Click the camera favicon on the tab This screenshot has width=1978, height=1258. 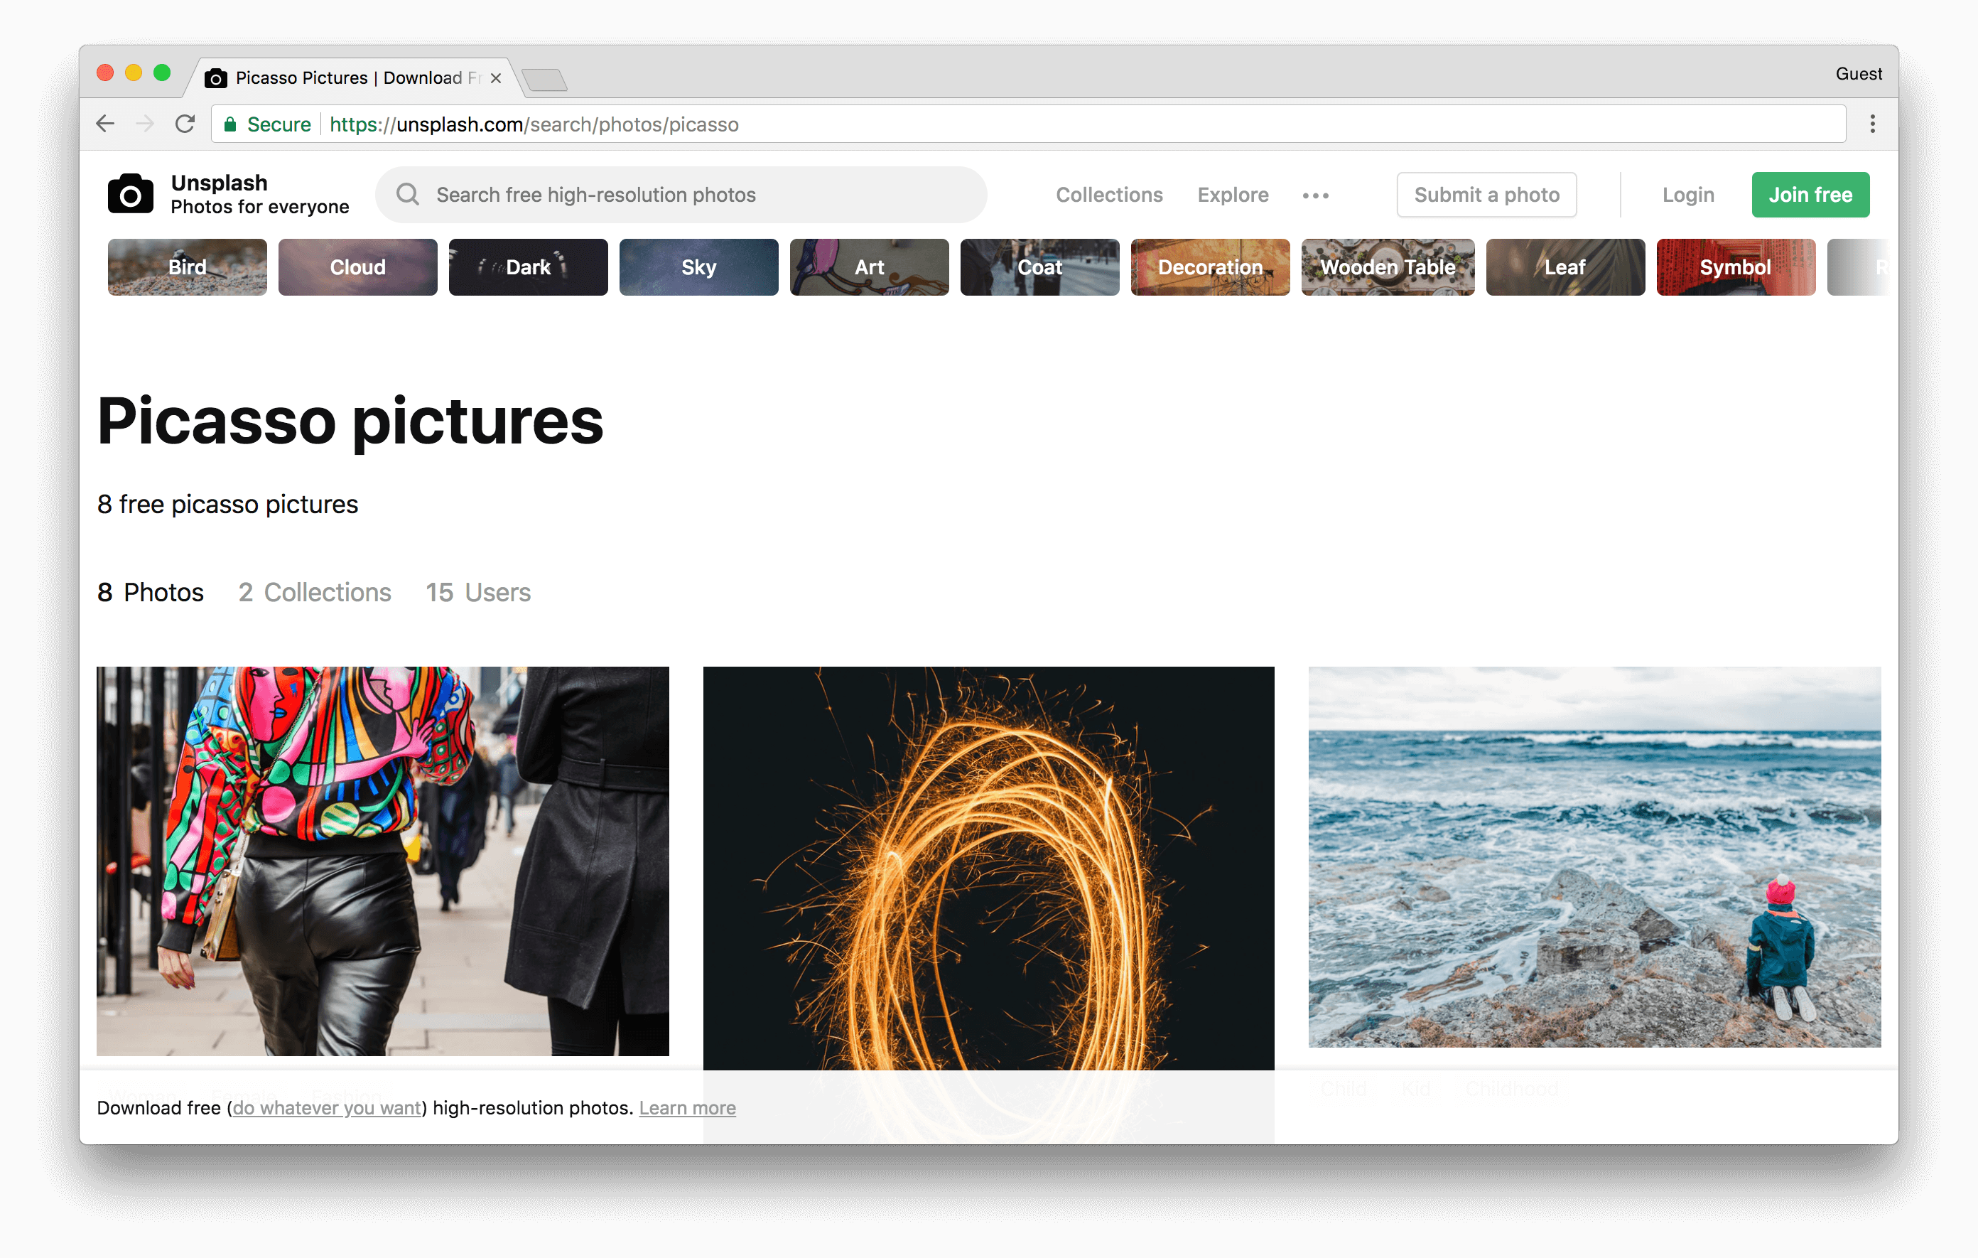[x=216, y=78]
